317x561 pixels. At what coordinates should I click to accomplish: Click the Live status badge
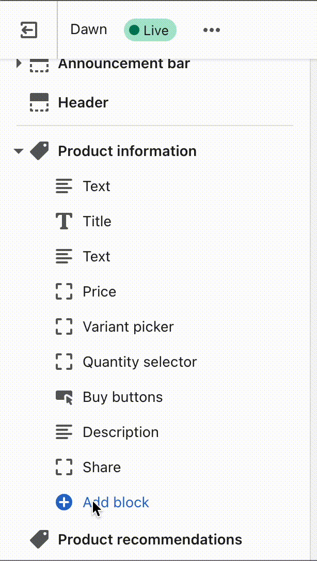[150, 30]
